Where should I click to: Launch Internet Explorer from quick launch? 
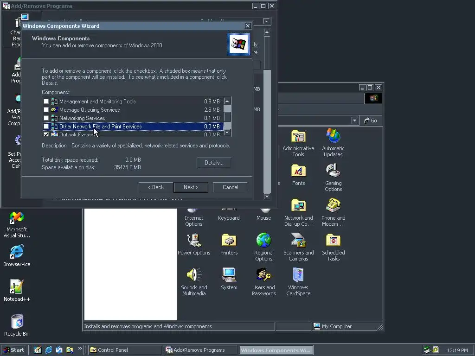pos(48,350)
